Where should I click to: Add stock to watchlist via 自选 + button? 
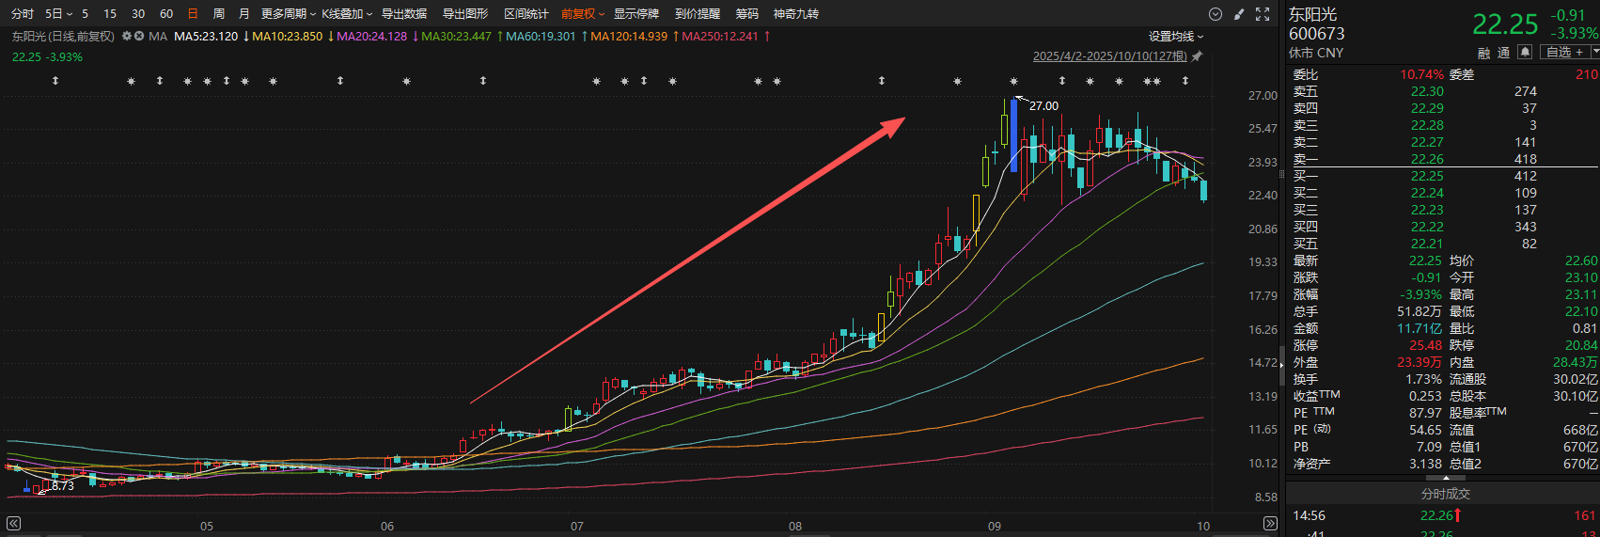(x=1564, y=53)
